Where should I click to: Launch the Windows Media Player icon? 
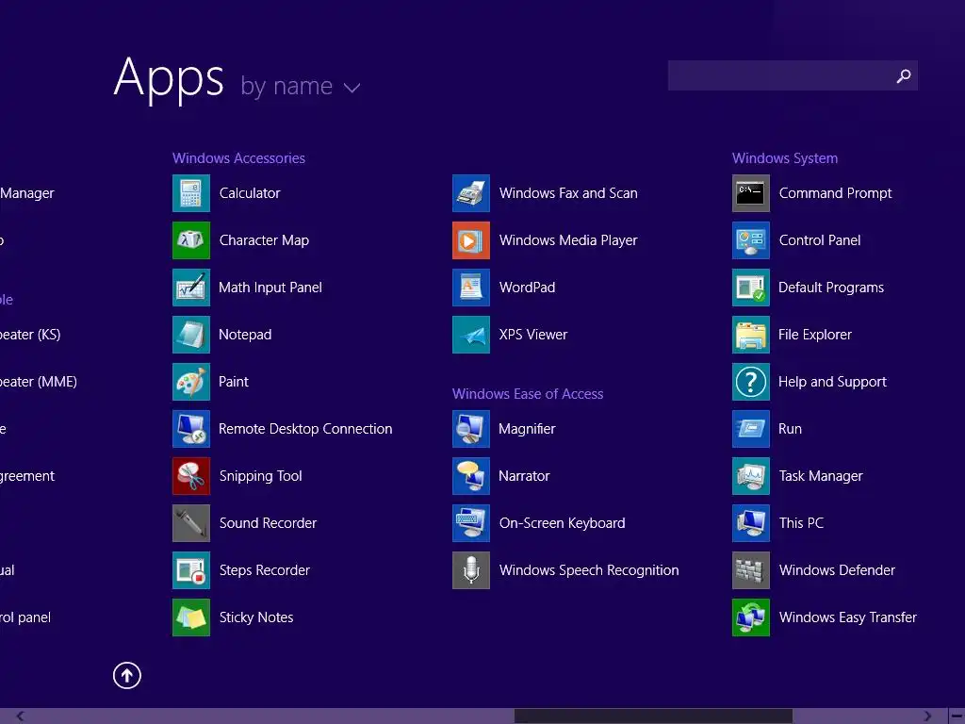click(x=471, y=240)
